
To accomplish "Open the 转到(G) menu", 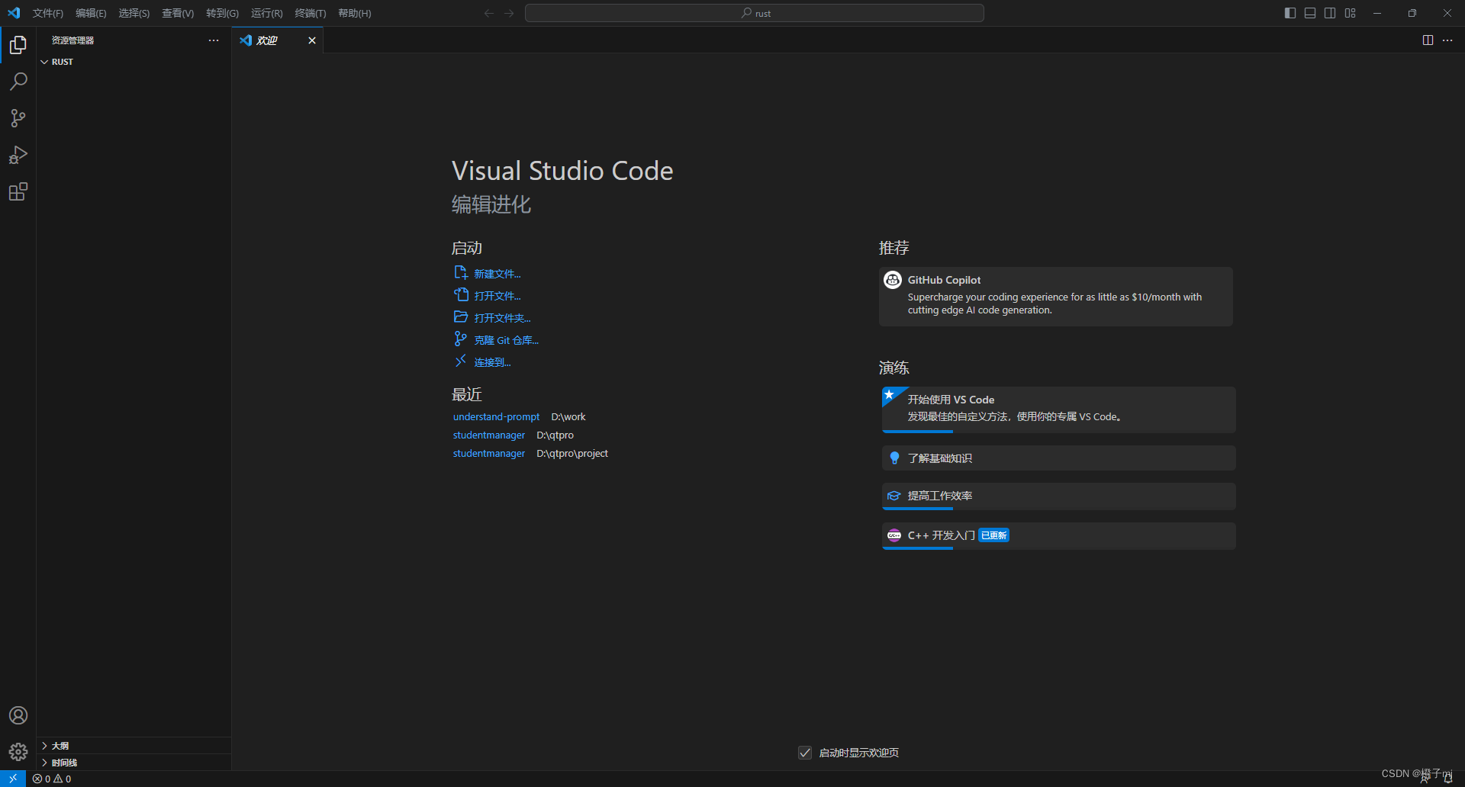I will click(x=222, y=13).
